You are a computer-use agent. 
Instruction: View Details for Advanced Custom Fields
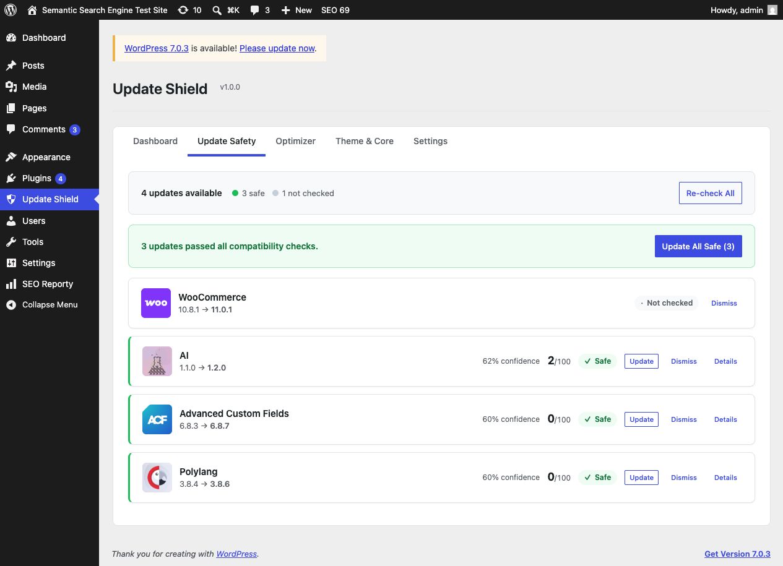[x=725, y=419]
